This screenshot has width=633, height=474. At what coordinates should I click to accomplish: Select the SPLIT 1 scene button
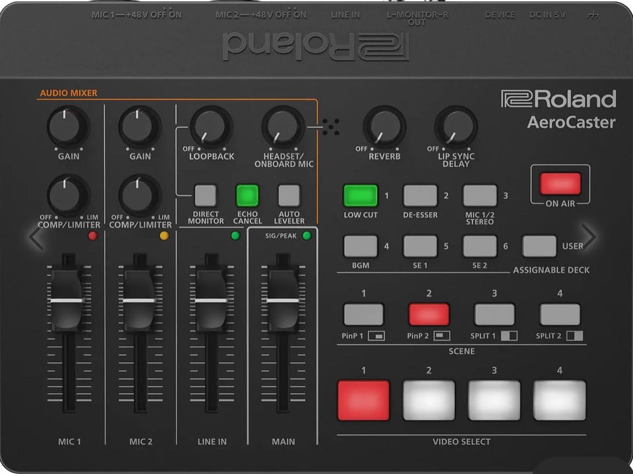(495, 315)
